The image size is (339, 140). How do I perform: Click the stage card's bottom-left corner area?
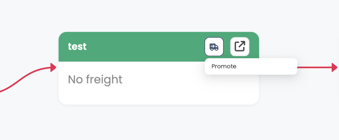[65, 99]
